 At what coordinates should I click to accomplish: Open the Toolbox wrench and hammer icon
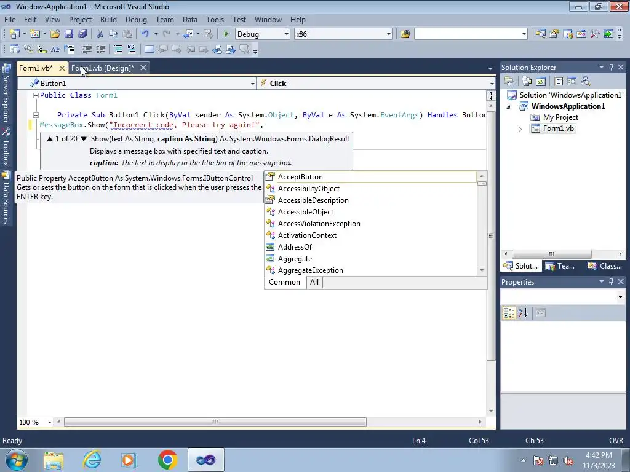coord(595,34)
